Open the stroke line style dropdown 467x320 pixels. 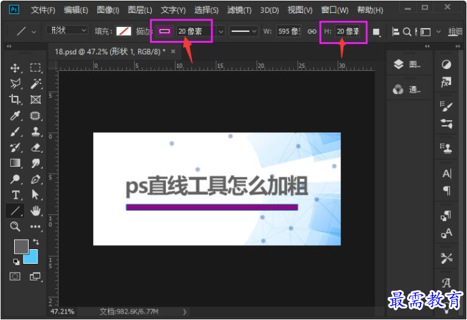(x=243, y=31)
